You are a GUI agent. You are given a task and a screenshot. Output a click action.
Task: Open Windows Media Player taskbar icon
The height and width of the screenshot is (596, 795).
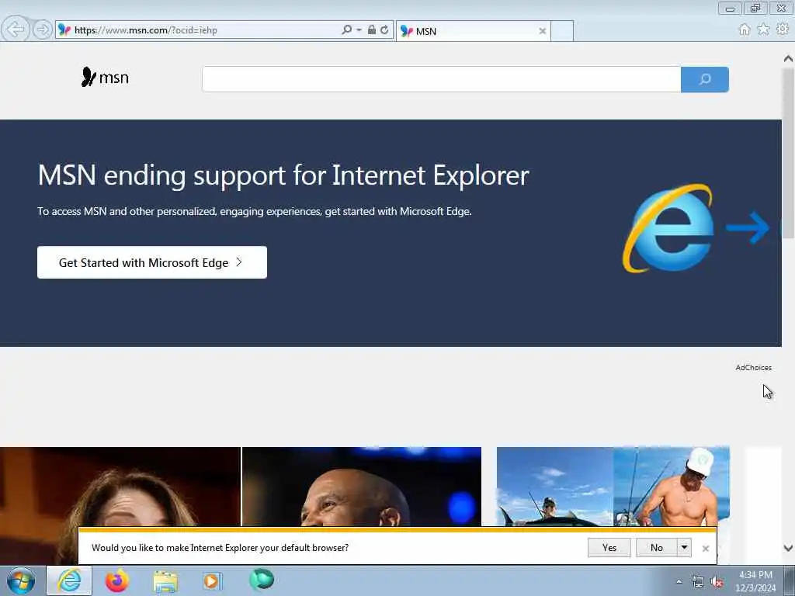[x=212, y=580]
